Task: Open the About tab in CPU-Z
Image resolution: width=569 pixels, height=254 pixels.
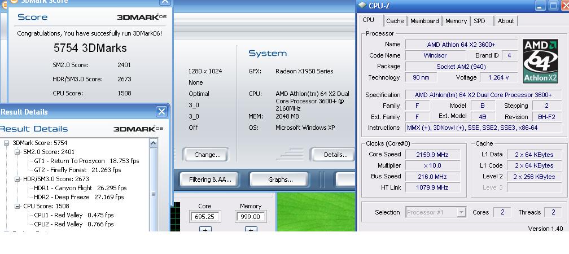Action: (x=506, y=21)
